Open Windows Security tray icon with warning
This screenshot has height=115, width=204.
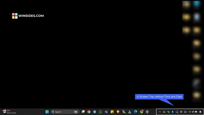pos(168,112)
